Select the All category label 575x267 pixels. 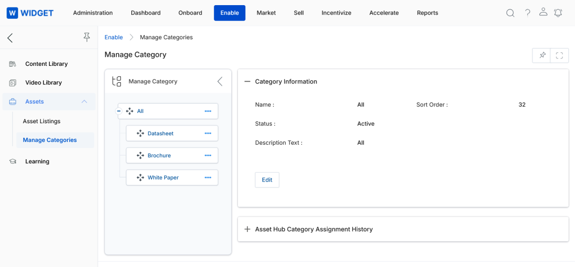point(140,111)
